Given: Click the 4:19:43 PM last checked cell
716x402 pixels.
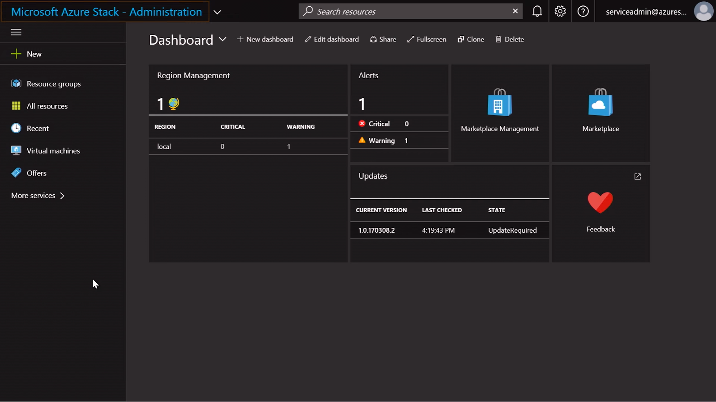Looking at the screenshot, I should point(438,230).
